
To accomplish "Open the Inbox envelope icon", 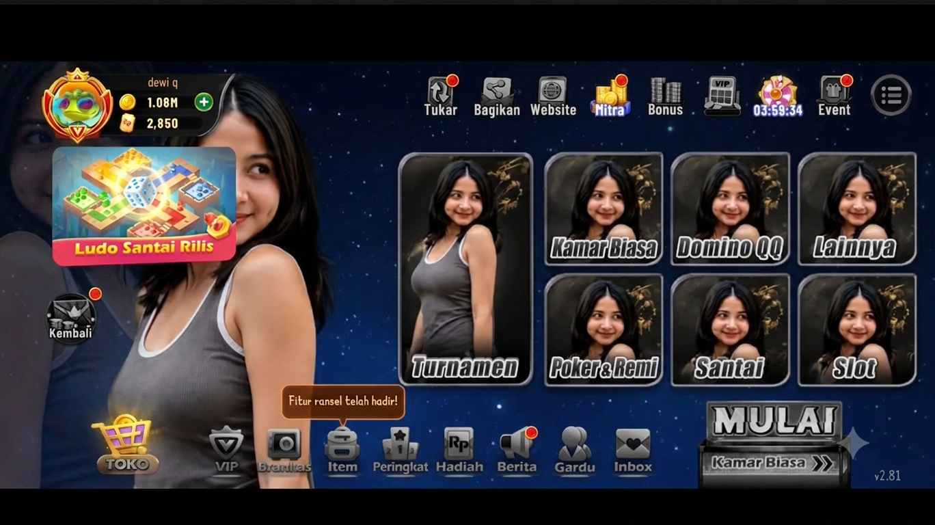I will (x=633, y=450).
